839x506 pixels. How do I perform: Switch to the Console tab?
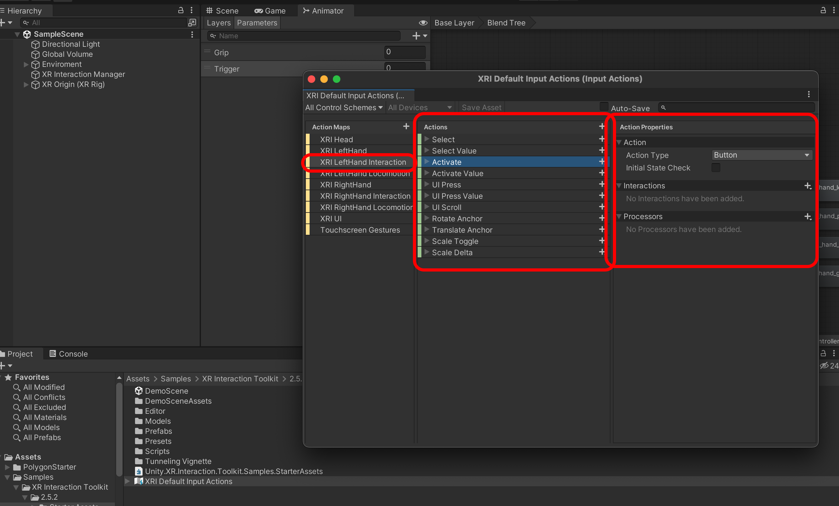click(68, 354)
